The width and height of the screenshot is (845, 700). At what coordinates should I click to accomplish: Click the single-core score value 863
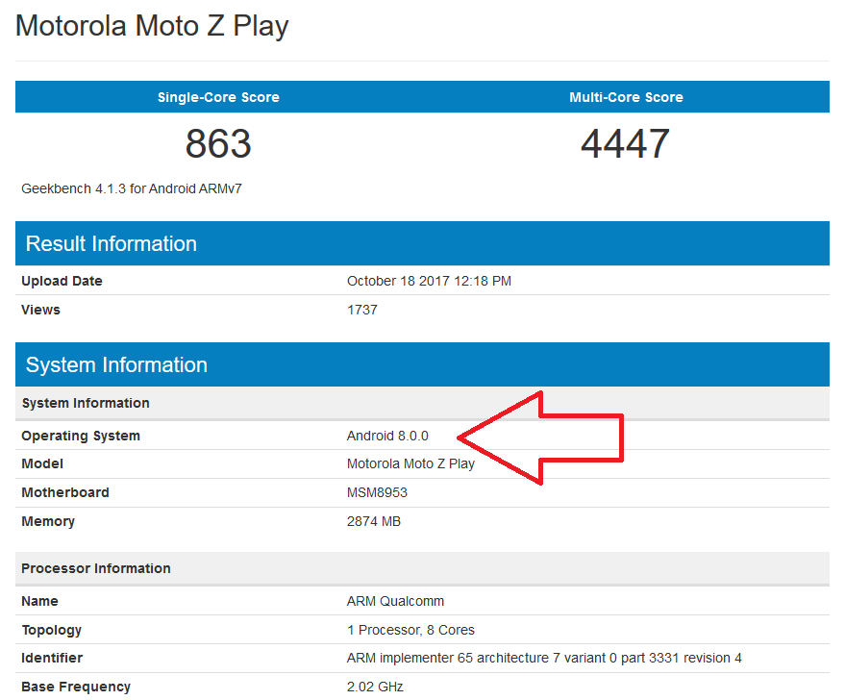pos(218,144)
